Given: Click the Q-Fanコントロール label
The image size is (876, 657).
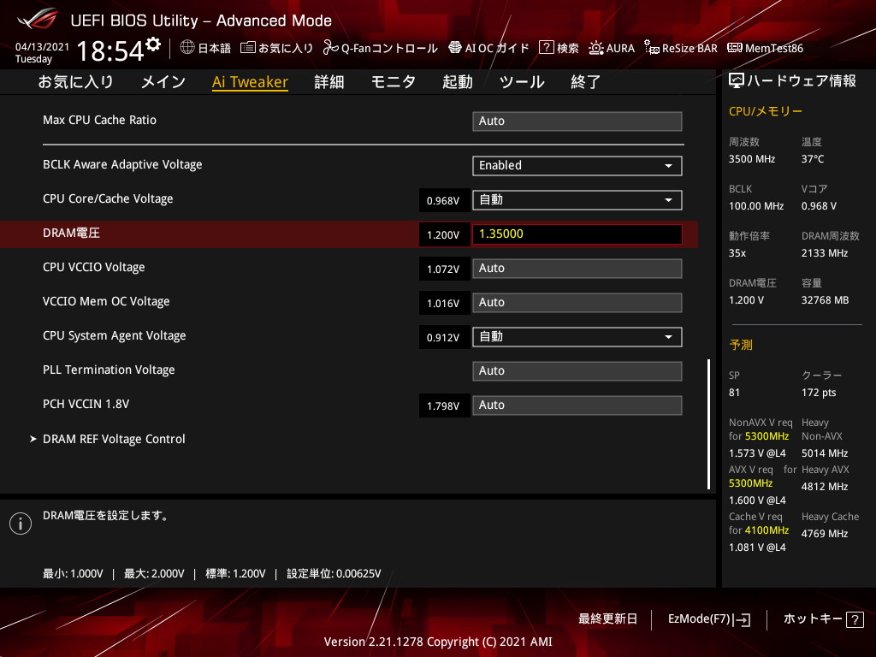Looking at the screenshot, I should 389,48.
